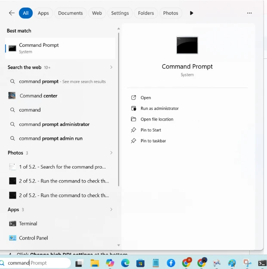Click the results list scrollbar thumb
The width and height of the screenshot is (267, 269).
pyautogui.click(x=119, y=109)
